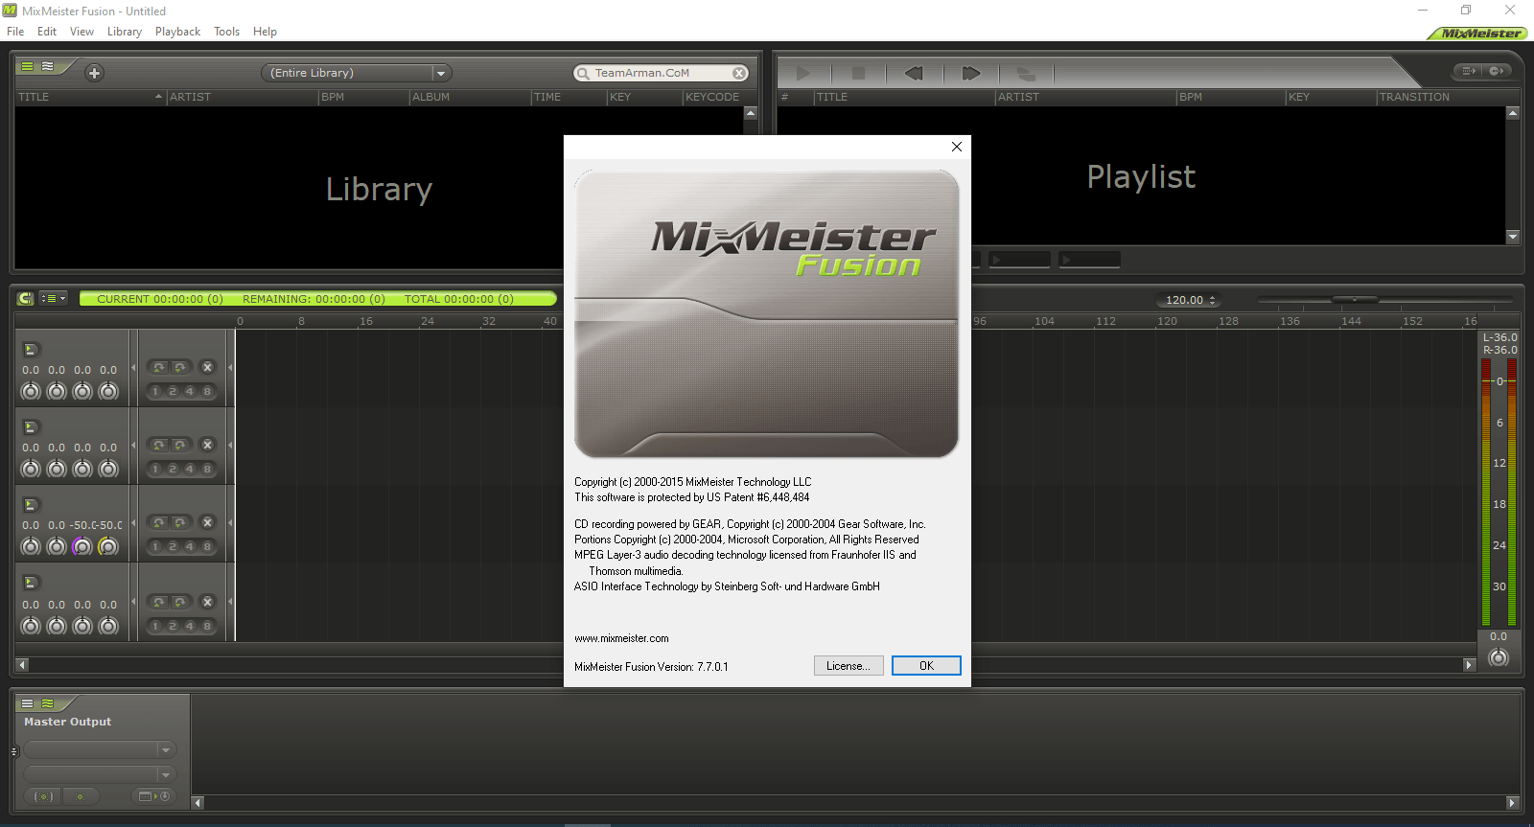1534x827 pixels.
Task: Click the timeline zoom slider handle
Action: point(1355,300)
